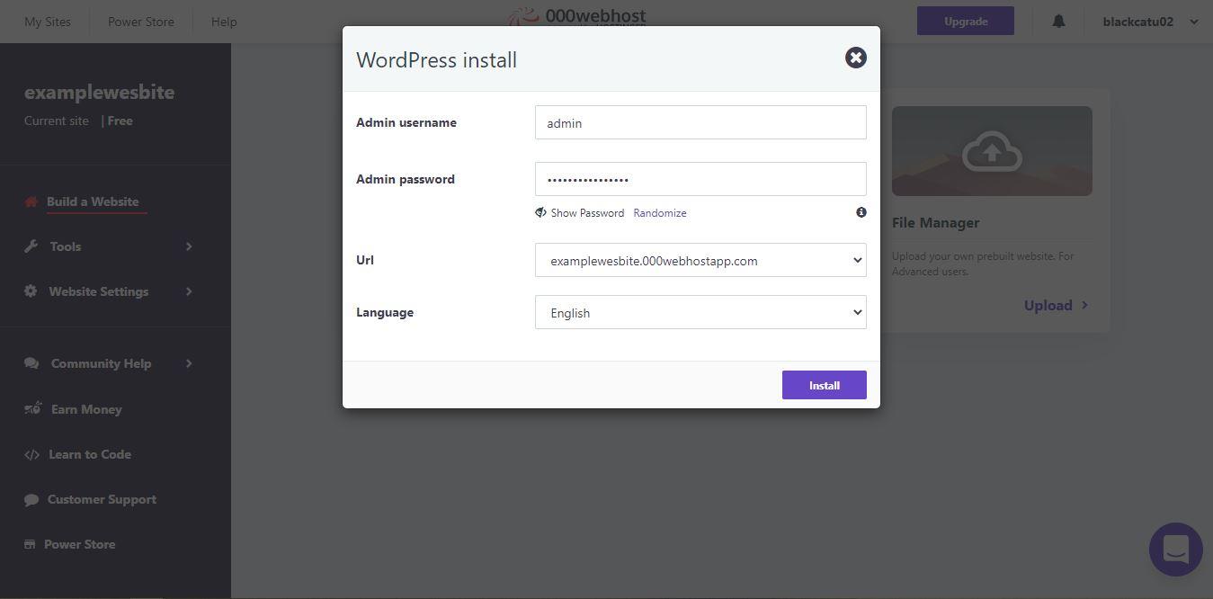Image resolution: width=1213 pixels, height=599 pixels.
Task: Close the WordPress install dialog
Action: point(855,58)
